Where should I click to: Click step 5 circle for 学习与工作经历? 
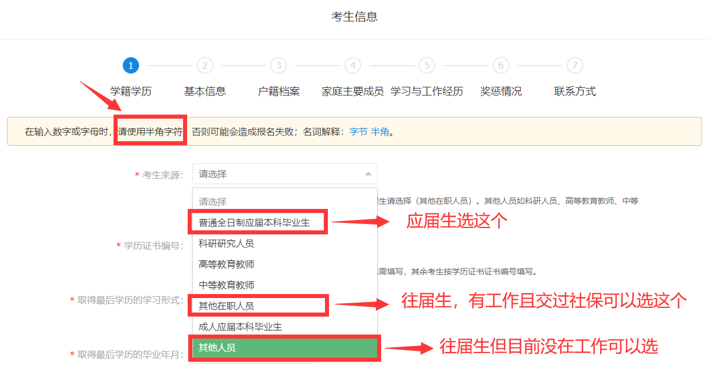pyautogui.click(x=427, y=65)
